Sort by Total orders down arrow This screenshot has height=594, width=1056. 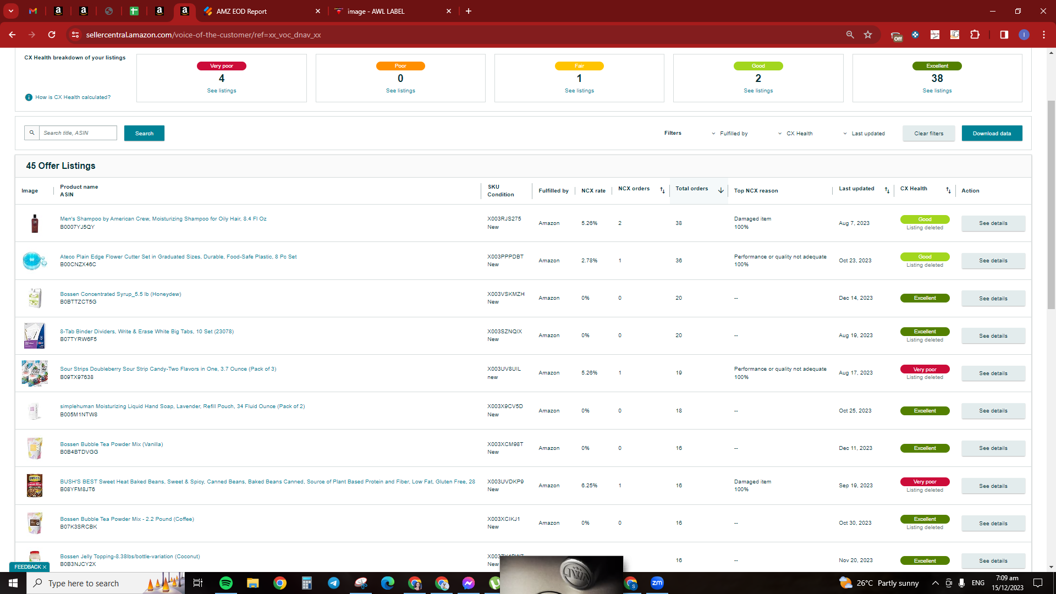pos(721,190)
